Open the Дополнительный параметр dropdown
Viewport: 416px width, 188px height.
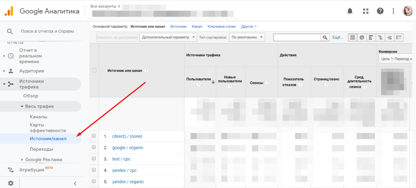click(x=168, y=38)
